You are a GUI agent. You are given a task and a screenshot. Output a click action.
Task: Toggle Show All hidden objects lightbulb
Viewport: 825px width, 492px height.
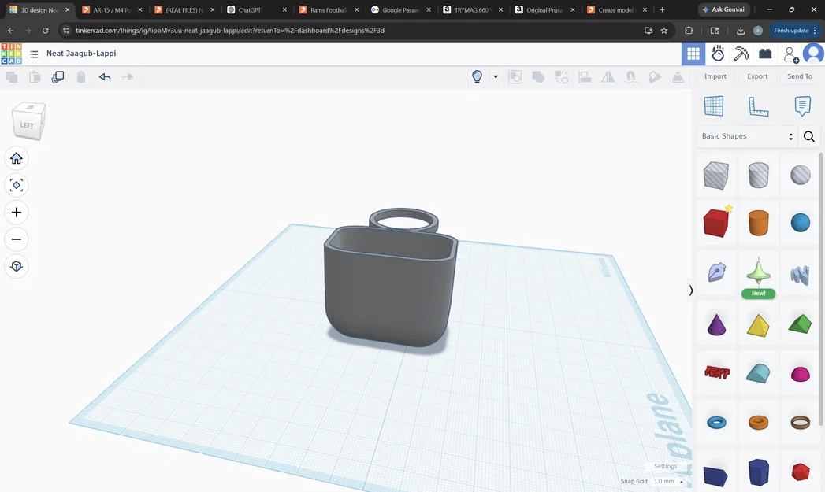click(x=476, y=76)
